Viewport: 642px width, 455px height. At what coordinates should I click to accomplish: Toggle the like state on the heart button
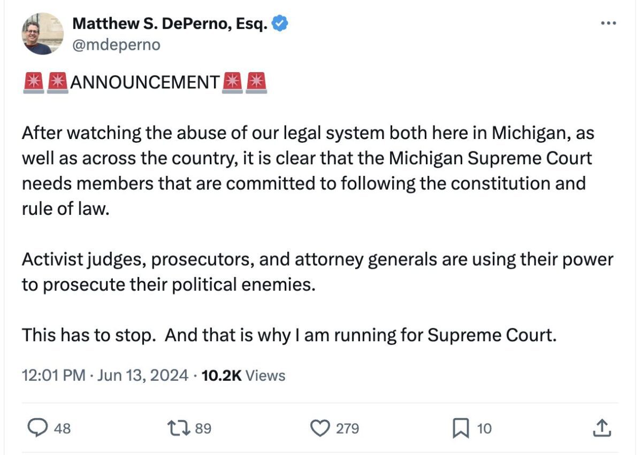click(321, 427)
